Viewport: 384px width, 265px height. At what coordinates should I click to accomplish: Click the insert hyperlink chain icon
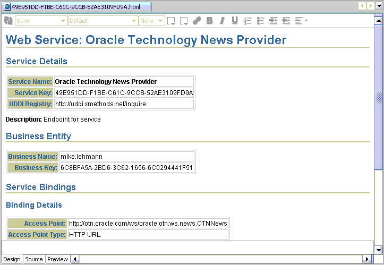point(197,21)
